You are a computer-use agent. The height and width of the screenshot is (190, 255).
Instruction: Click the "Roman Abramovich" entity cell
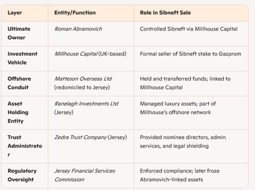pyautogui.click(x=78, y=29)
